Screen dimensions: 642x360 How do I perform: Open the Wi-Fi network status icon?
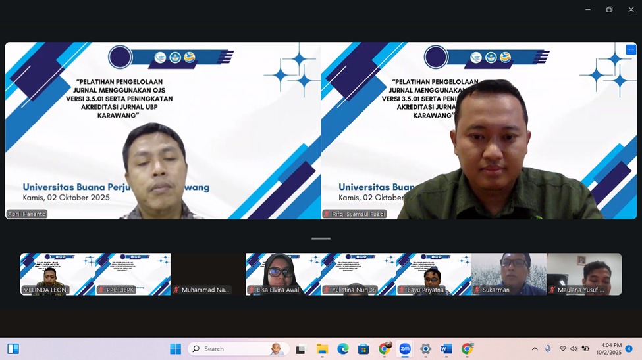[562, 349]
